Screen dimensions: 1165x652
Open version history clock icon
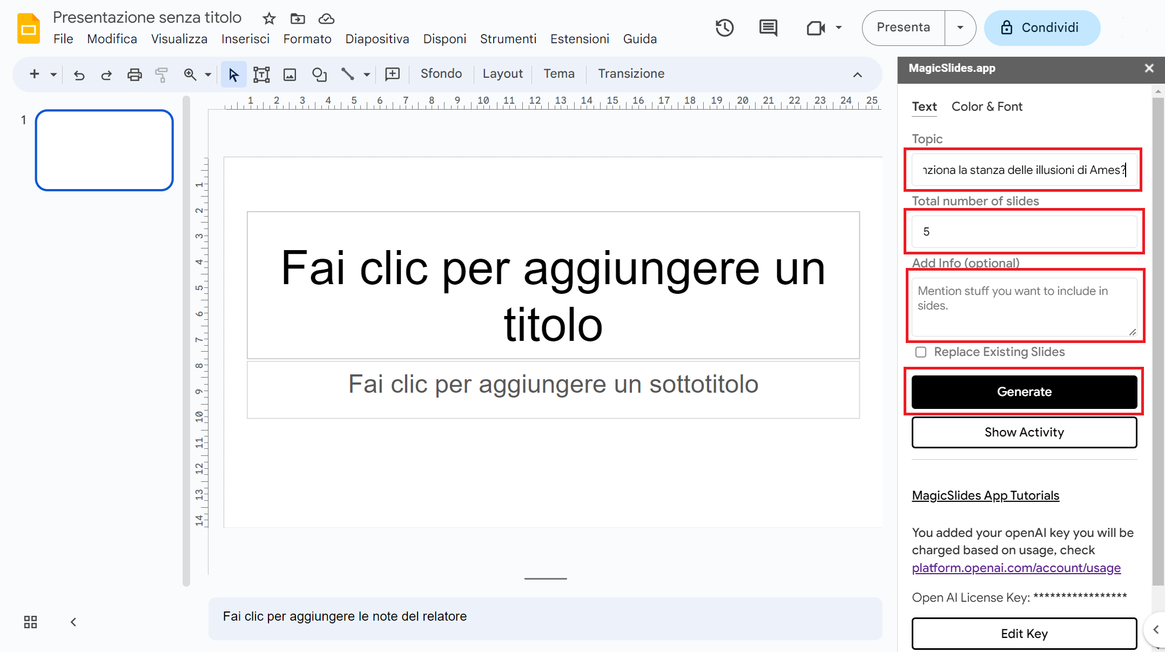[x=724, y=28]
